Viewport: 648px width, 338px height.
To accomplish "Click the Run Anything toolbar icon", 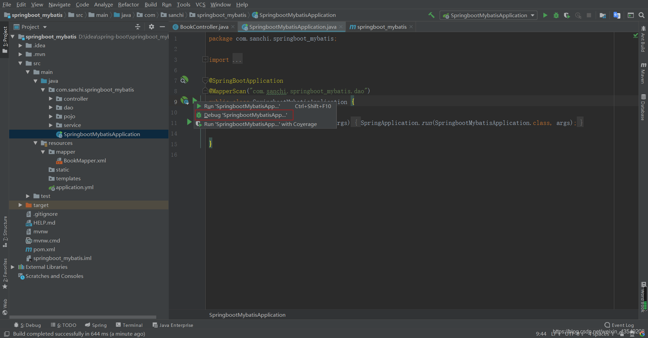I will point(631,15).
